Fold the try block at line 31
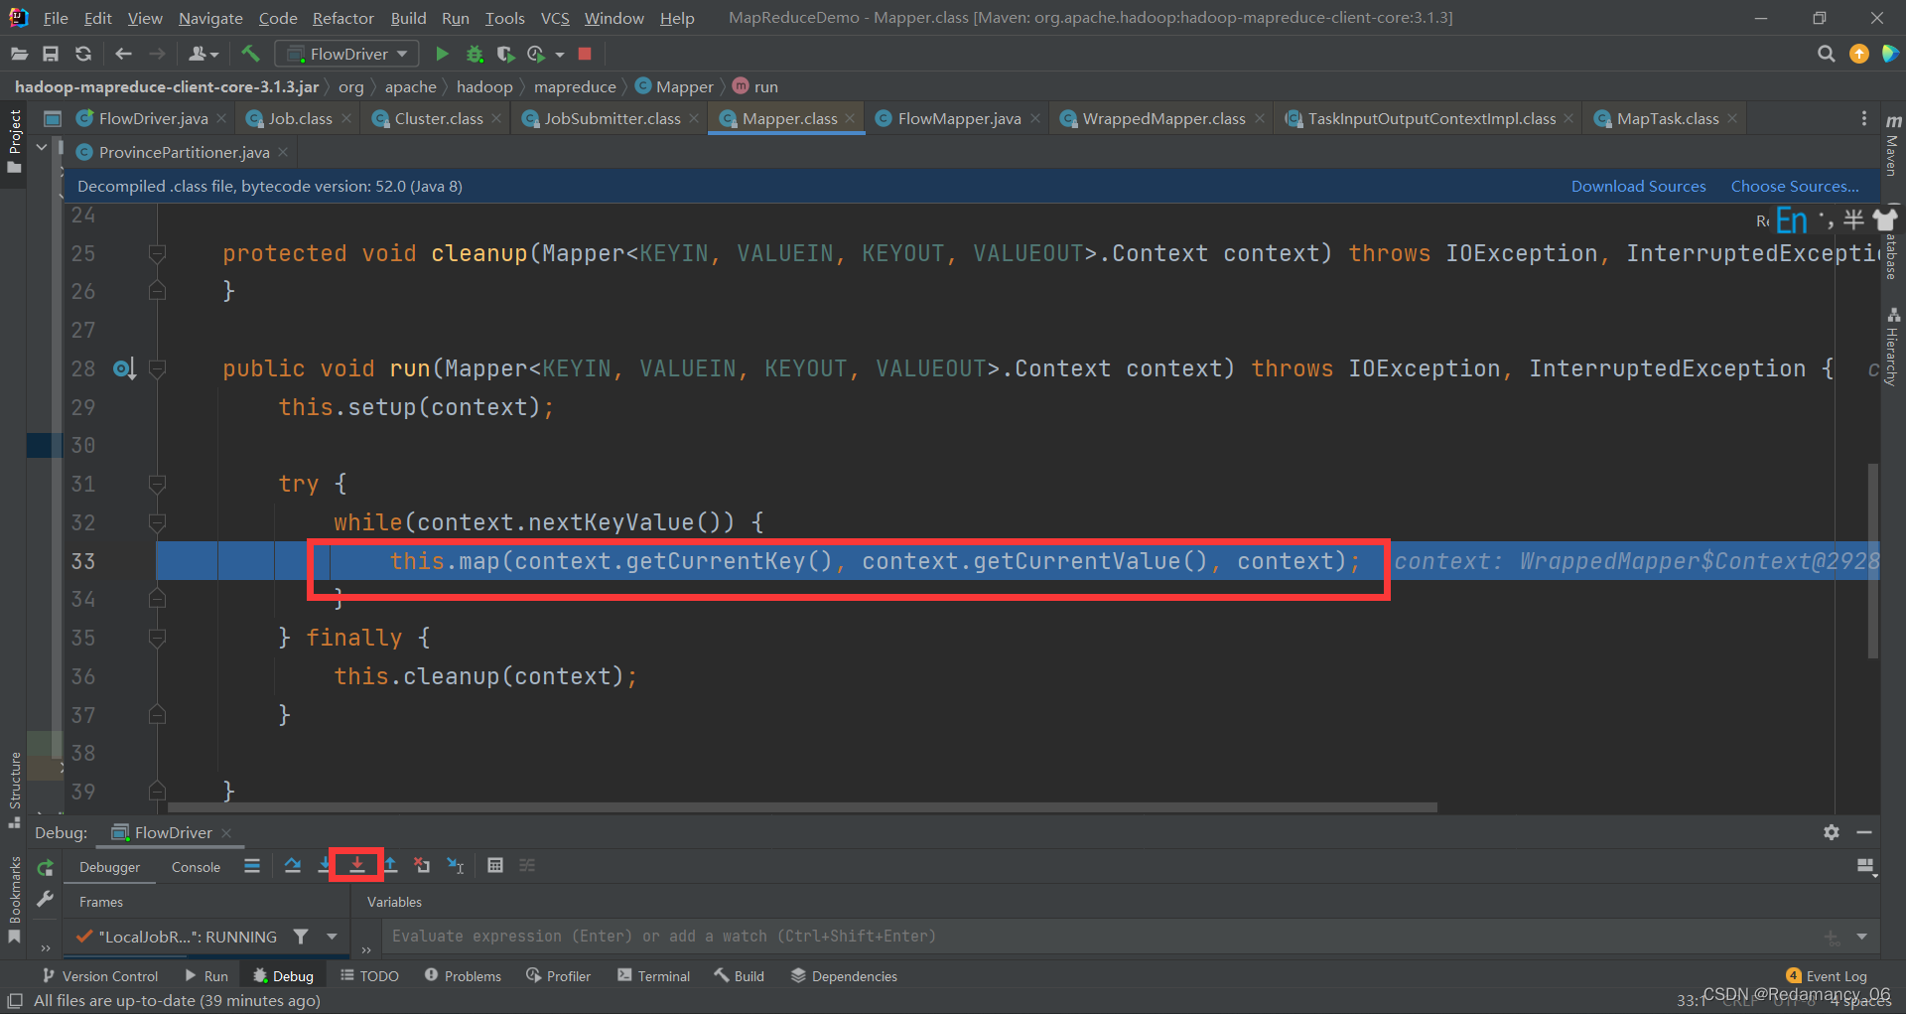Viewport: 1906px width, 1014px height. point(157,484)
